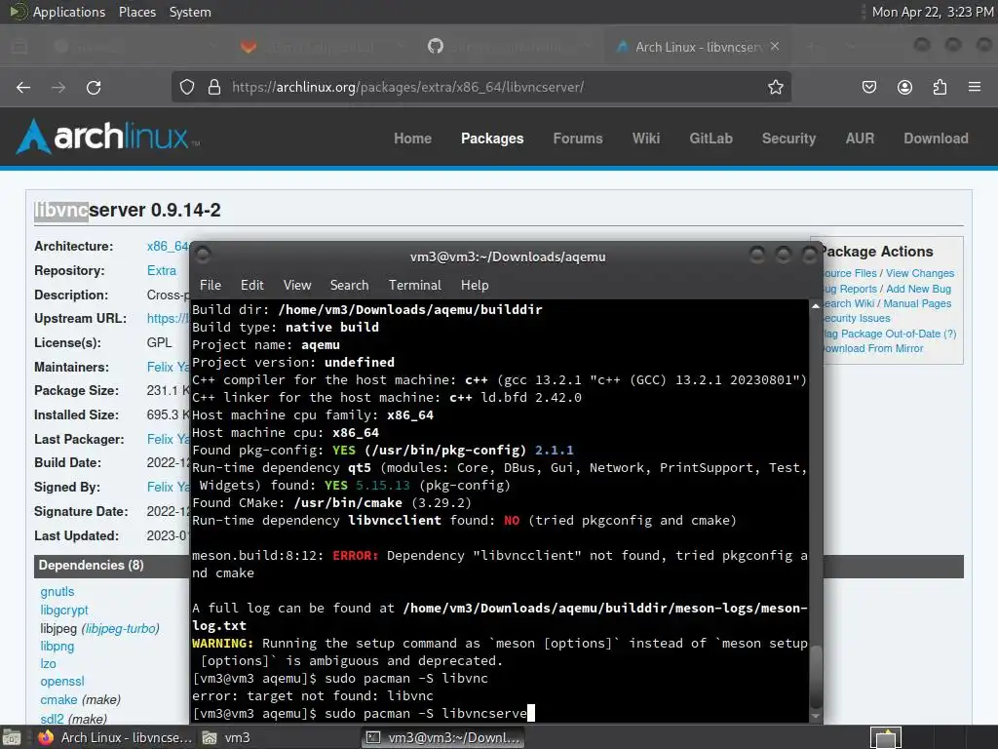Open Felix Ya link in Signed By row
Viewport: 998px width, 749px height.
pos(168,488)
